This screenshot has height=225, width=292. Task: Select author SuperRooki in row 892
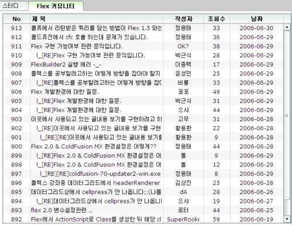coord(183,220)
